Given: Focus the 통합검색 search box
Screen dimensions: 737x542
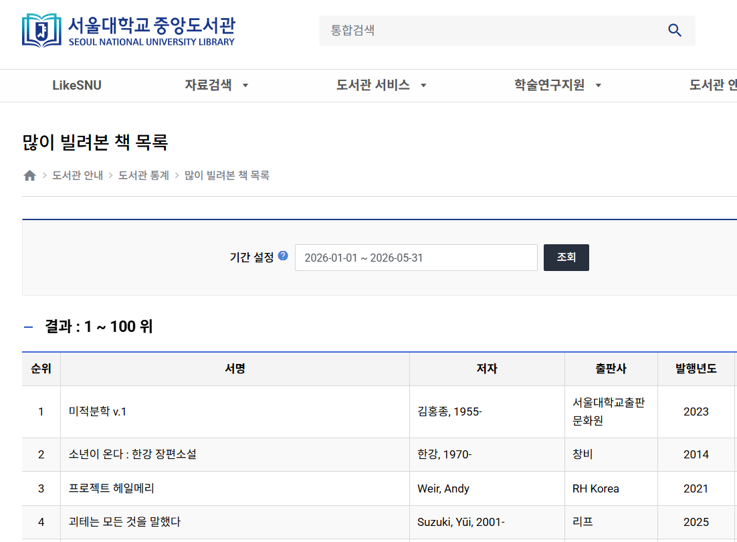Looking at the screenshot, I should coord(491,31).
